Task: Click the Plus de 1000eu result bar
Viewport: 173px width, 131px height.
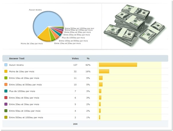Action: pyautogui.click(x=100, y=91)
